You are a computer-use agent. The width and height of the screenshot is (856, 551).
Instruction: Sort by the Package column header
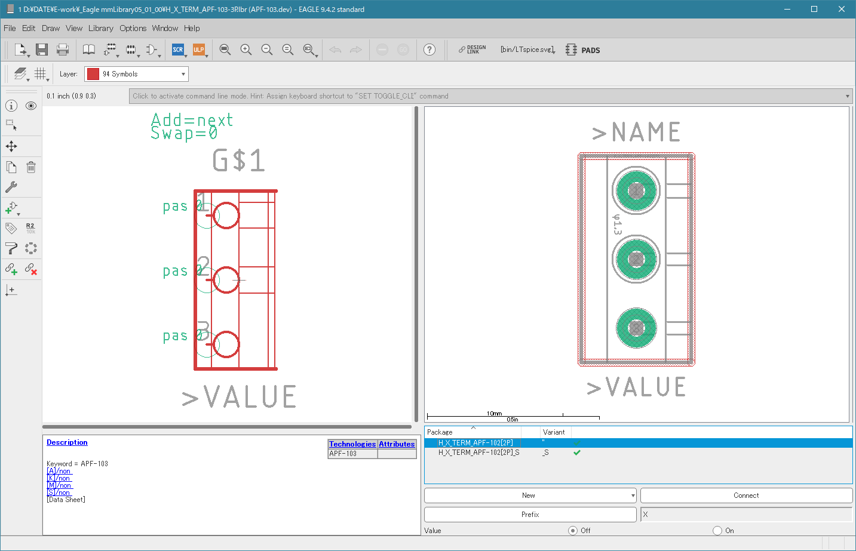click(x=473, y=432)
